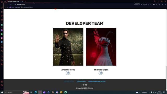Open the search tabs magnifier icon

tap(155, 1)
